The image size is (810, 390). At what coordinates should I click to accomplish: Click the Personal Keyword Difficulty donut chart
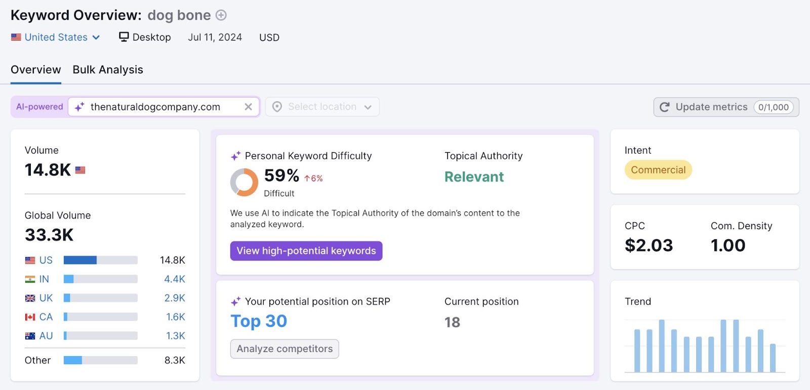(x=244, y=182)
